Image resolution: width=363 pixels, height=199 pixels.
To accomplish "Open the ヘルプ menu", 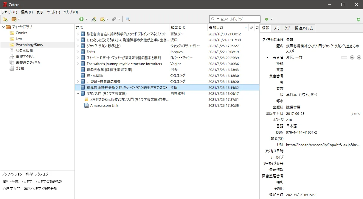I will (x=71, y=12).
